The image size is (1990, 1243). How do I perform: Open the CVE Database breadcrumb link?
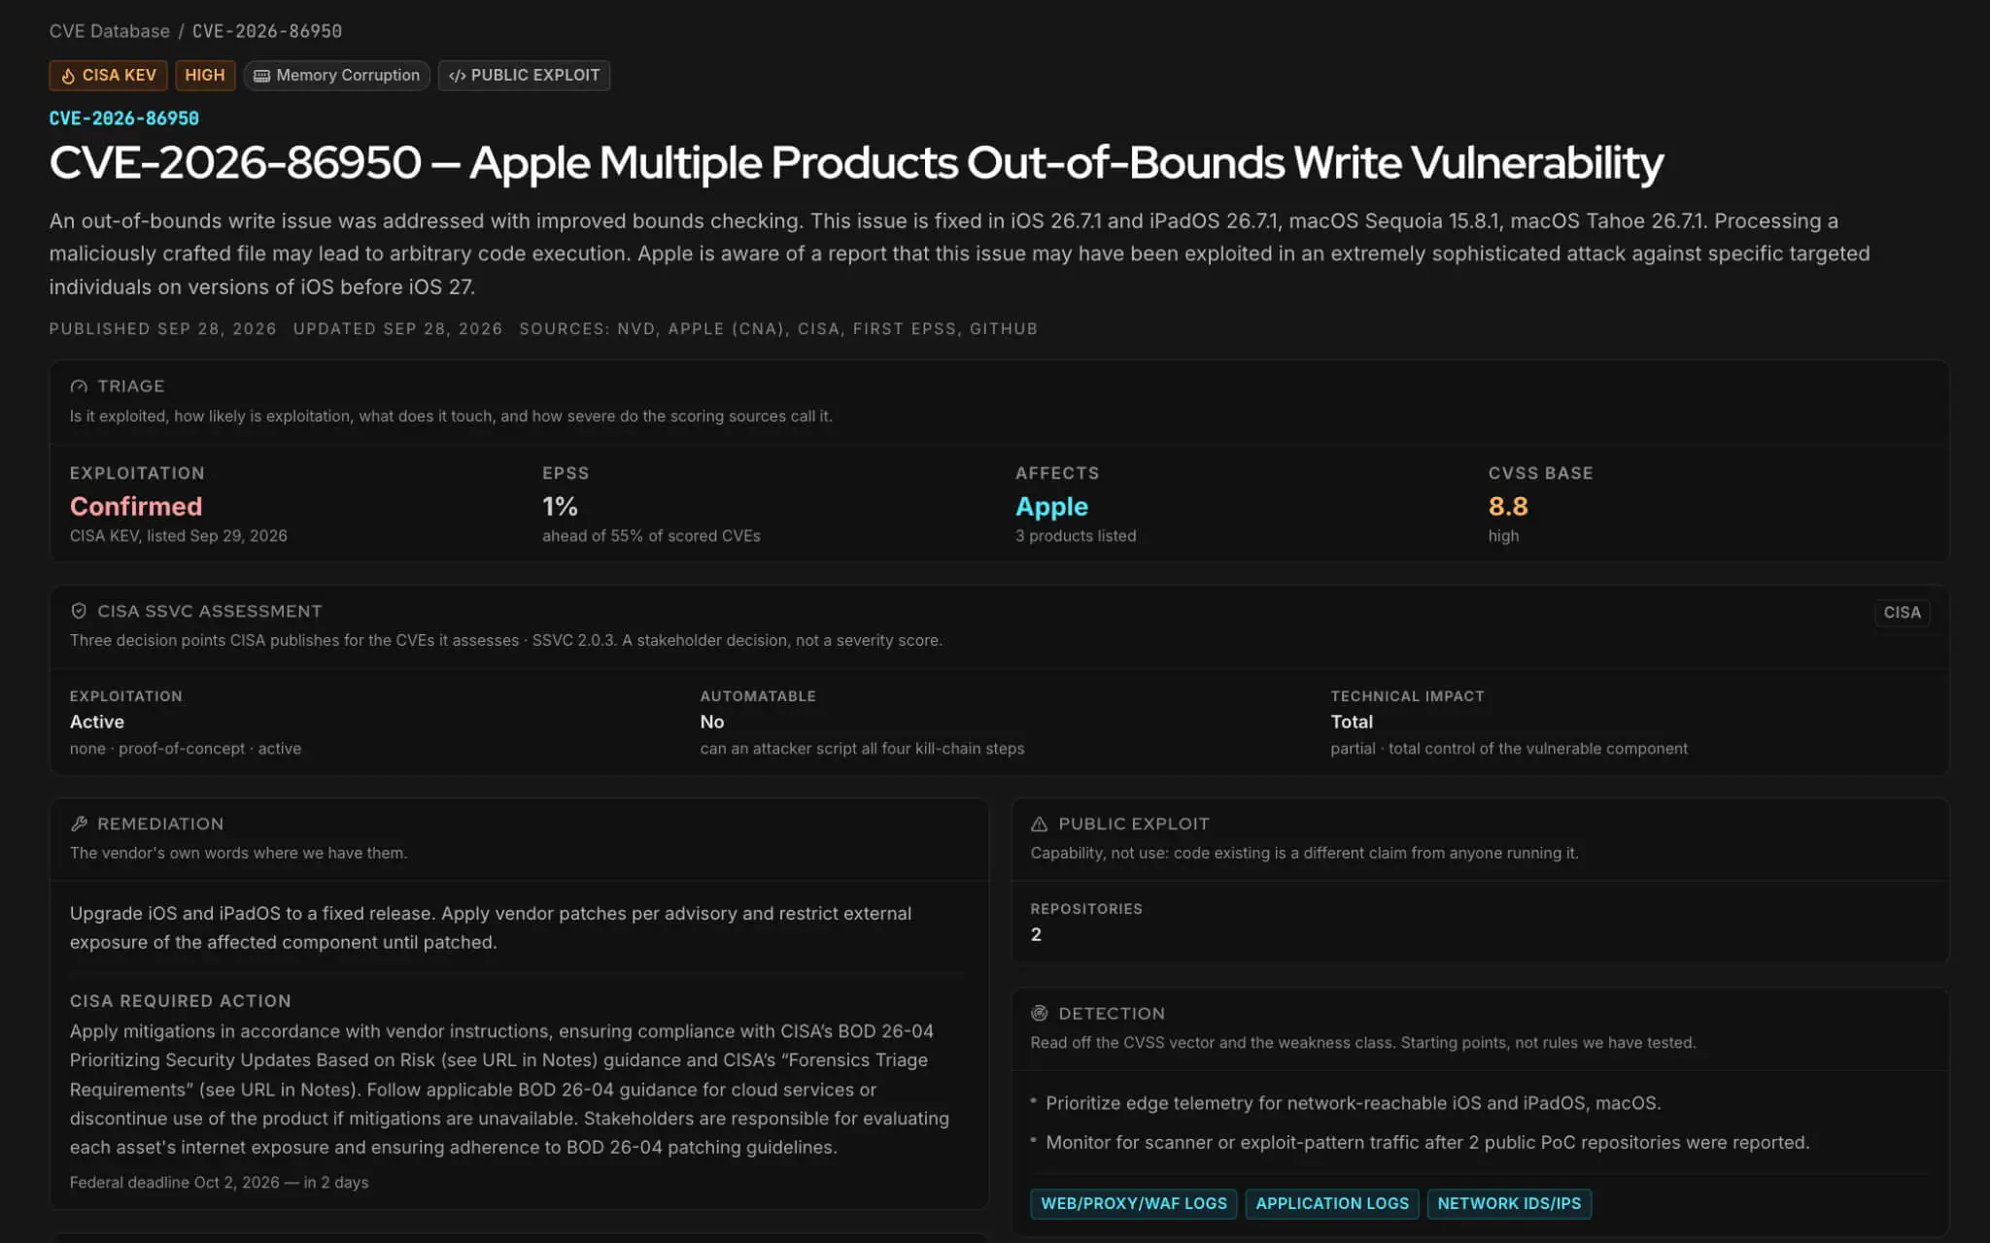pyautogui.click(x=109, y=31)
